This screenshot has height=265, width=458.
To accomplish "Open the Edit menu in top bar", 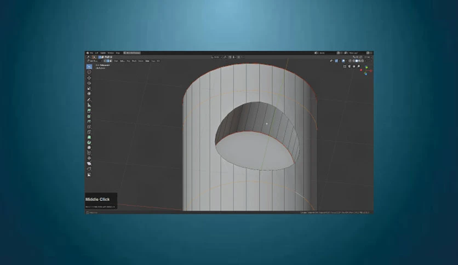I will tap(96, 53).
